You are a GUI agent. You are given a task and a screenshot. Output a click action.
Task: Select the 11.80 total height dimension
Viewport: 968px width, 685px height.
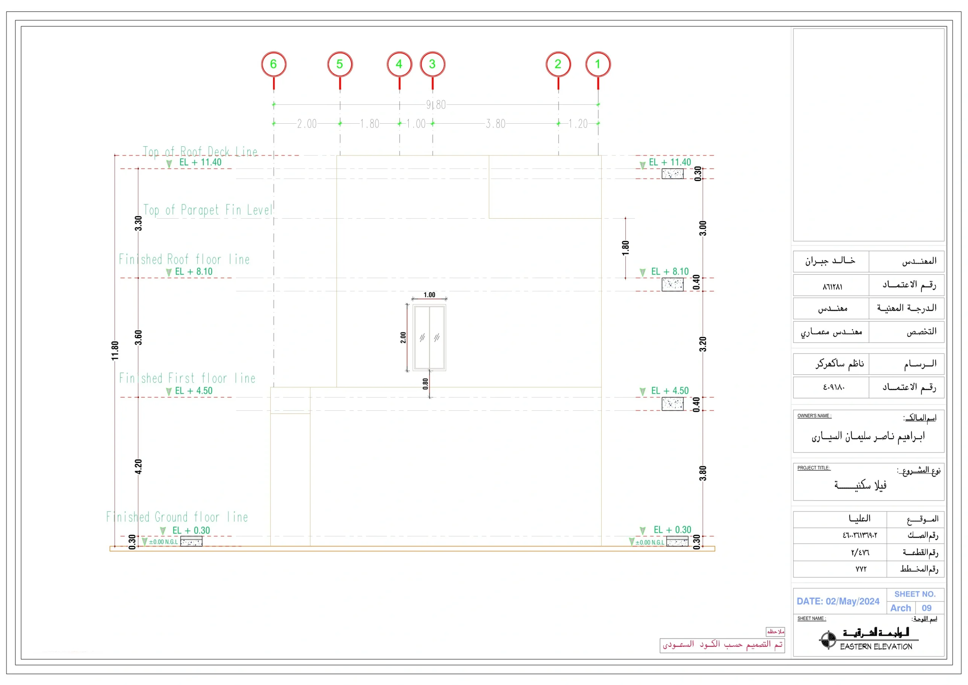[x=115, y=351]
